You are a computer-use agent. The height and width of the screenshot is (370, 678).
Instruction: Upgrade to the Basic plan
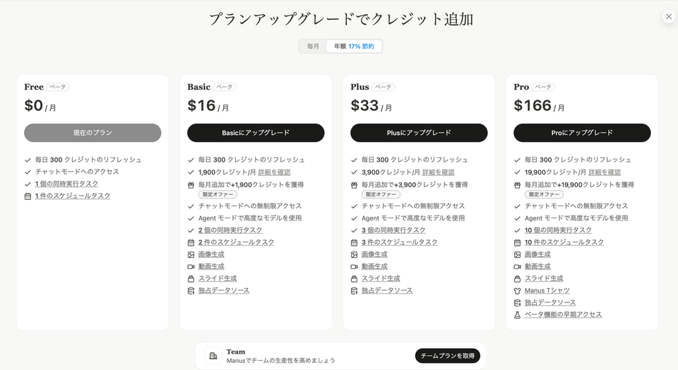tap(256, 133)
